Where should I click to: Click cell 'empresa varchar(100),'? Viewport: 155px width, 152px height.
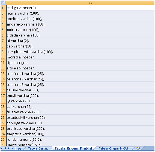point(81,134)
